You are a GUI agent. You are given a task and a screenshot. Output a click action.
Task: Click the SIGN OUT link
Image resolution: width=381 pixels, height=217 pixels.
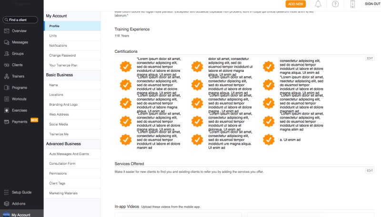click(372, 4)
